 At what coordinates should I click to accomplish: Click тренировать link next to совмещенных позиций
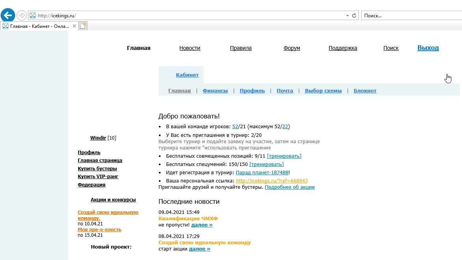pyautogui.click(x=284, y=156)
